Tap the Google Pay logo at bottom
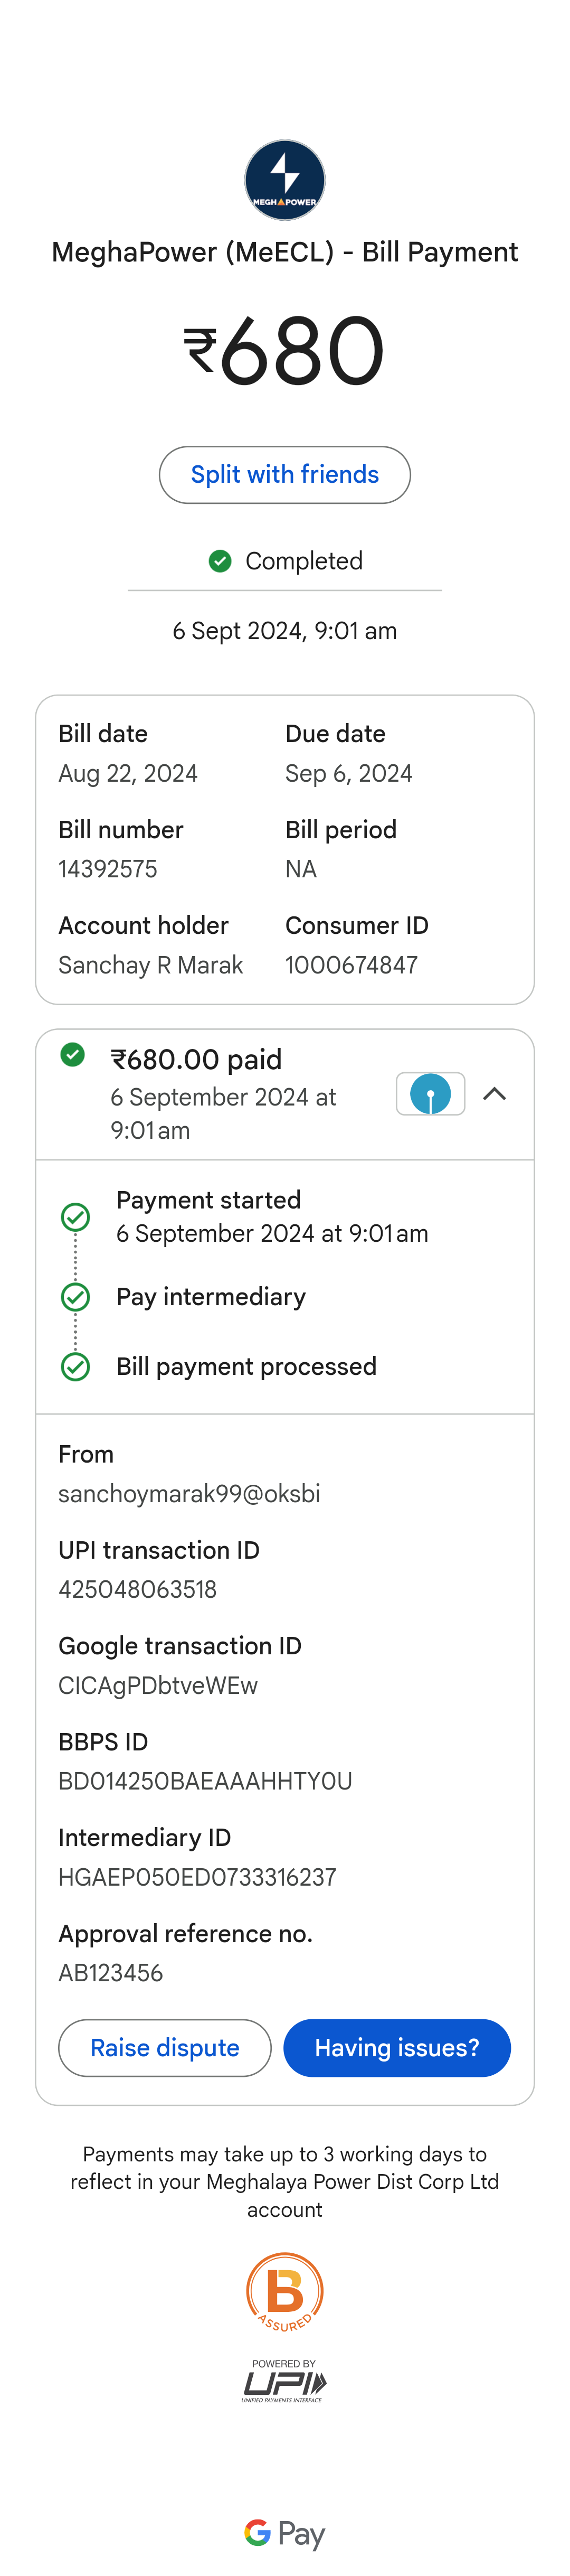The width and height of the screenshot is (570, 2576). [285, 2533]
